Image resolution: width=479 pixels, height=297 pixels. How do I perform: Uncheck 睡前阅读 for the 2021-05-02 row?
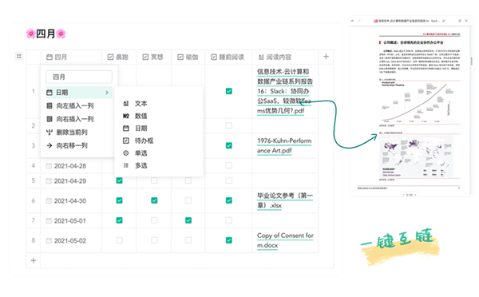coord(229,240)
